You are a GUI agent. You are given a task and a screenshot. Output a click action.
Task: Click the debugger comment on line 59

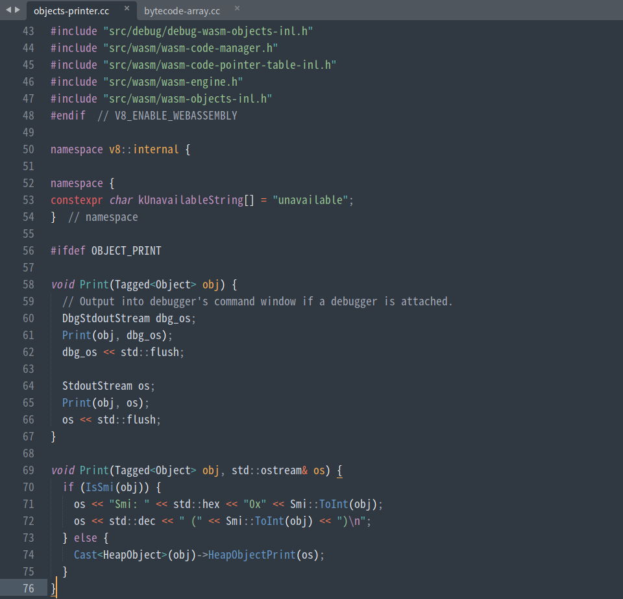click(257, 301)
